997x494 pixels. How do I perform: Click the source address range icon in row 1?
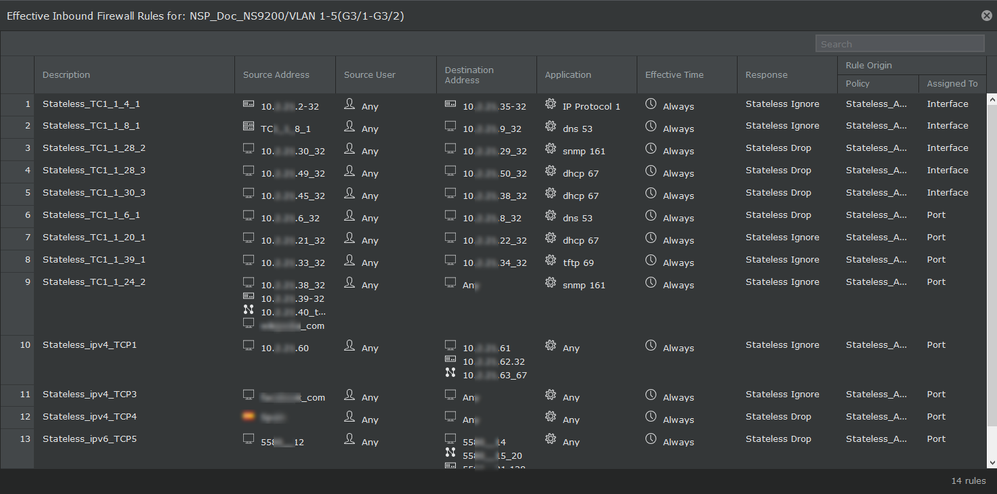pyautogui.click(x=249, y=104)
